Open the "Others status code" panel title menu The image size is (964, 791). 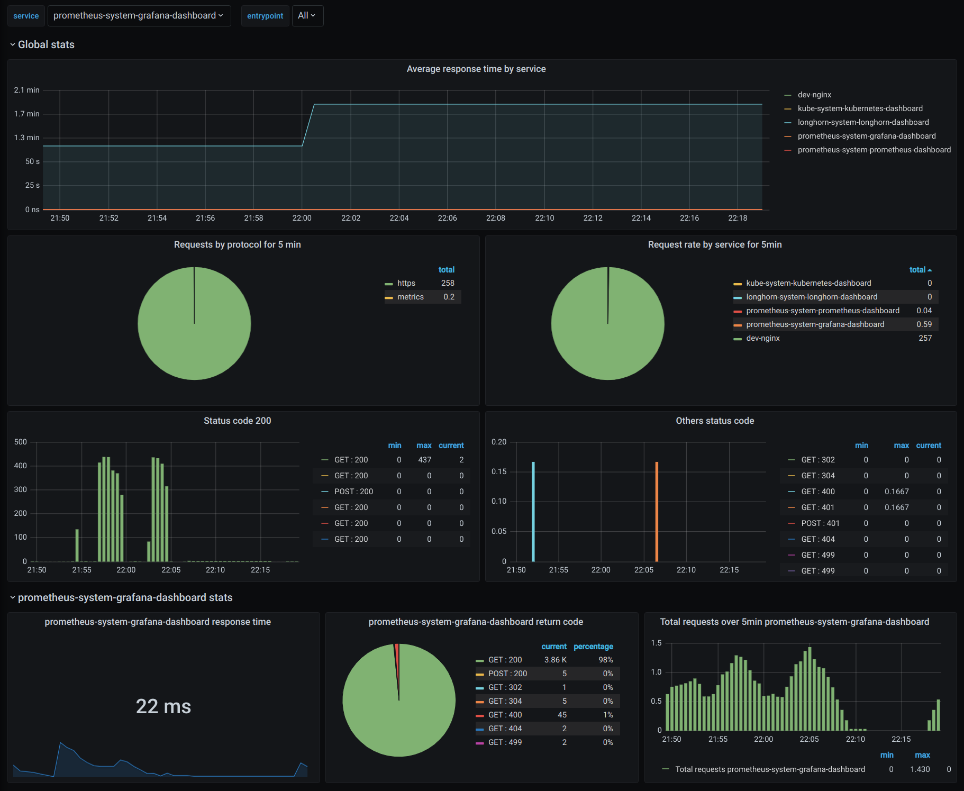coord(715,421)
